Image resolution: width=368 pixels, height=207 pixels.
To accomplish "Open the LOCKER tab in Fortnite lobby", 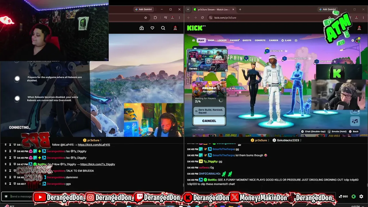I will [222, 40].
